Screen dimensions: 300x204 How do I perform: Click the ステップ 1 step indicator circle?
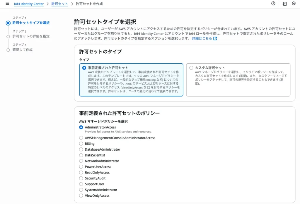click(x=8, y=23)
